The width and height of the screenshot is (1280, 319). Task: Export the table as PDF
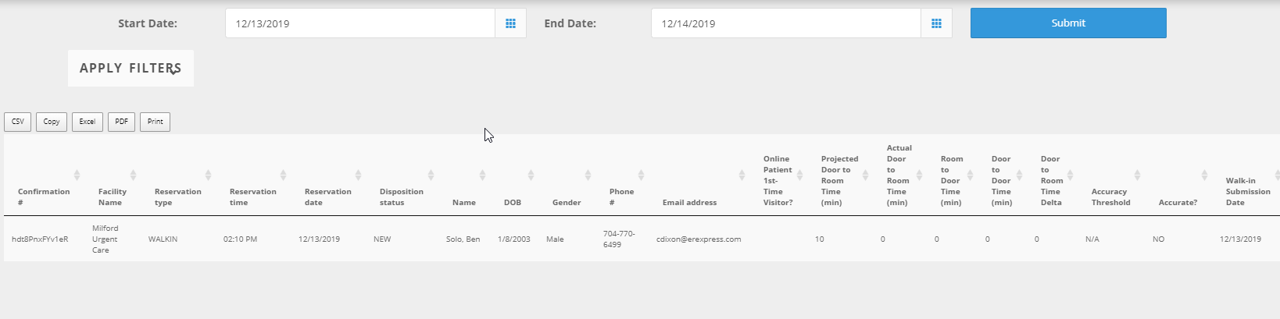tap(121, 122)
